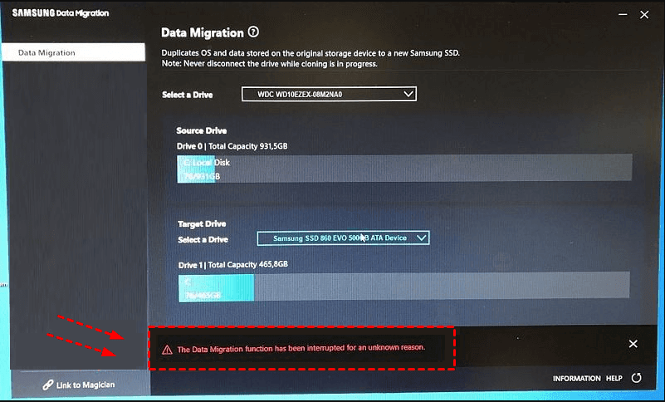
Task: Open the help question mark beside Data Migration title
Action: pyautogui.click(x=253, y=32)
